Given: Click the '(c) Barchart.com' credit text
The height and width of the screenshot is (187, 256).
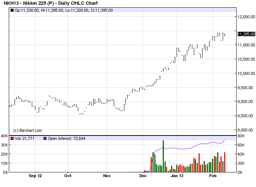Looking at the screenshot, I should 27,130.
